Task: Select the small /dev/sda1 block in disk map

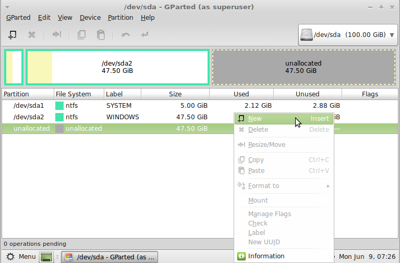Action: 14,67
